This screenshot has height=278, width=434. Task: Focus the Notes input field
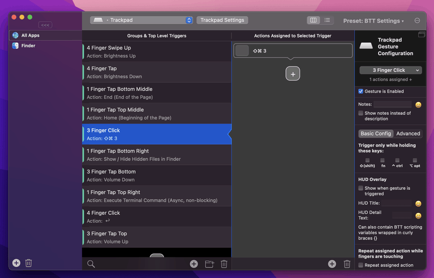coord(392,104)
